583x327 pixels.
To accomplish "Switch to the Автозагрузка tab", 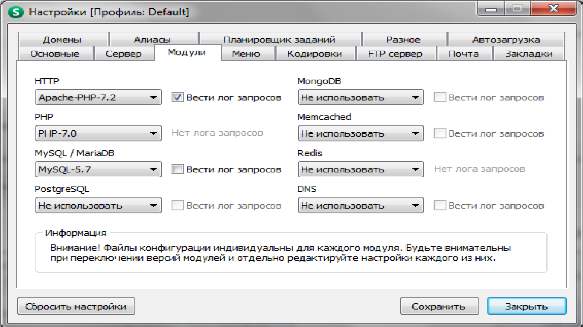I will [506, 40].
